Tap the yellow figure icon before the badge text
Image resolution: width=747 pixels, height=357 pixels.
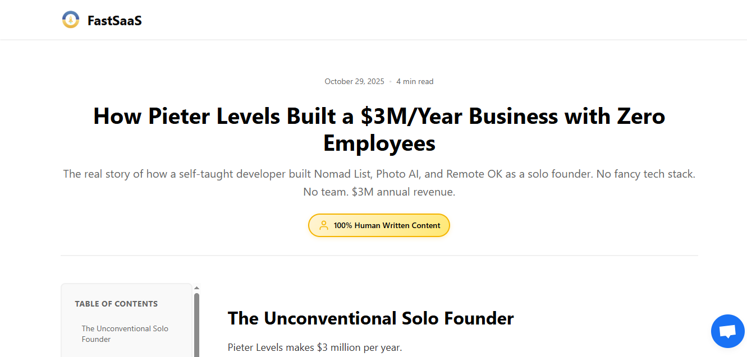[x=324, y=225]
